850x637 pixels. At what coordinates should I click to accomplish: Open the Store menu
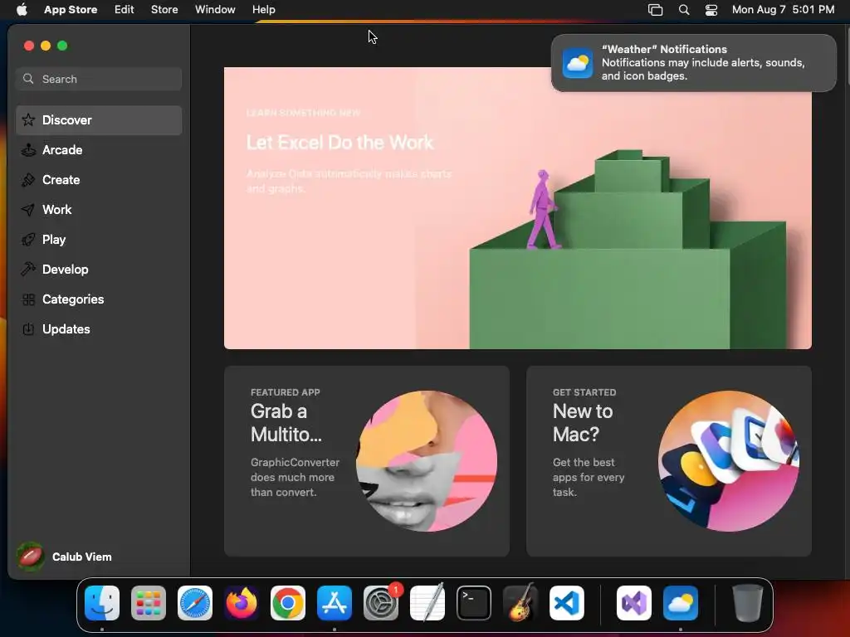tap(164, 10)
